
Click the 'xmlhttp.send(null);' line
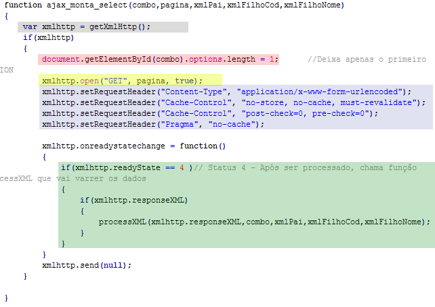coord(87,266)
